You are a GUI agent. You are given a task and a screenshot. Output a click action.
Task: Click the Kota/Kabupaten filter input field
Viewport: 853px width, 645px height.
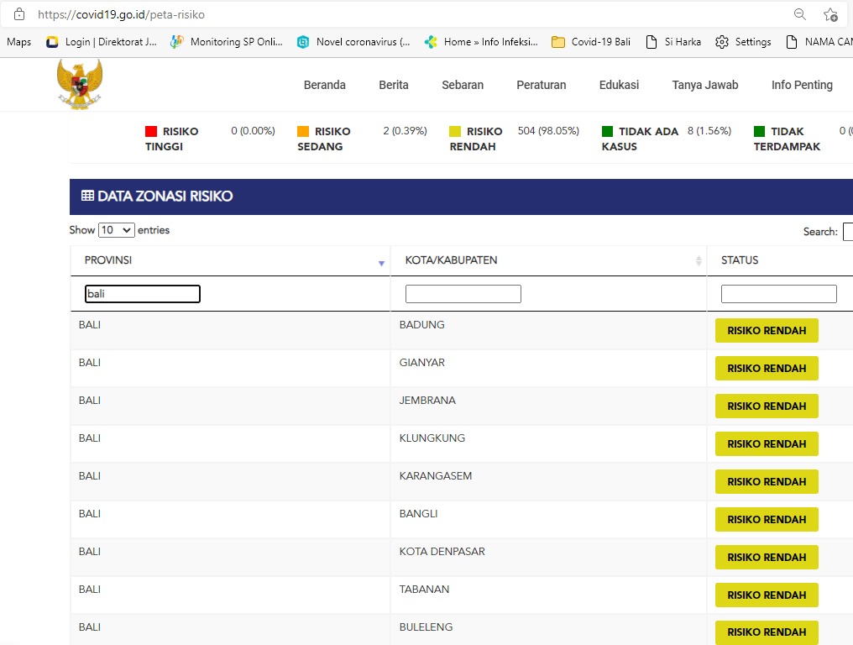(463, 294)
